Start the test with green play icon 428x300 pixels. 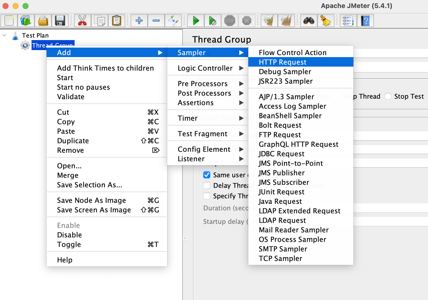coord(196,21)
